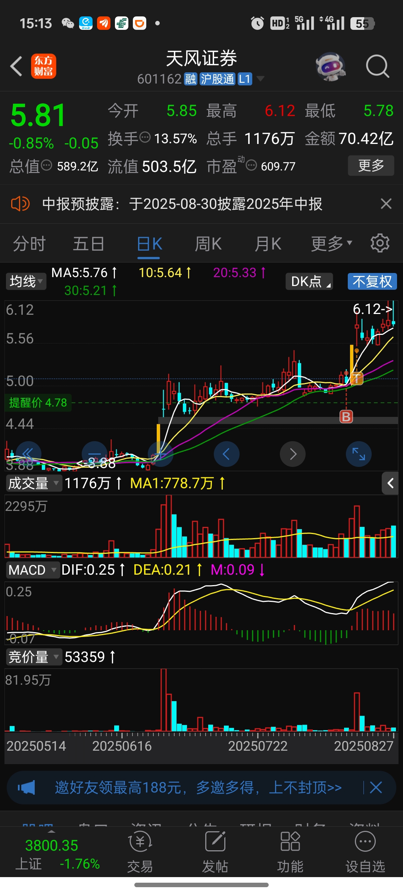403x895 pixels.
Task: Tap the 提醒价 4.78 alert label
Action: pos(38,403)
